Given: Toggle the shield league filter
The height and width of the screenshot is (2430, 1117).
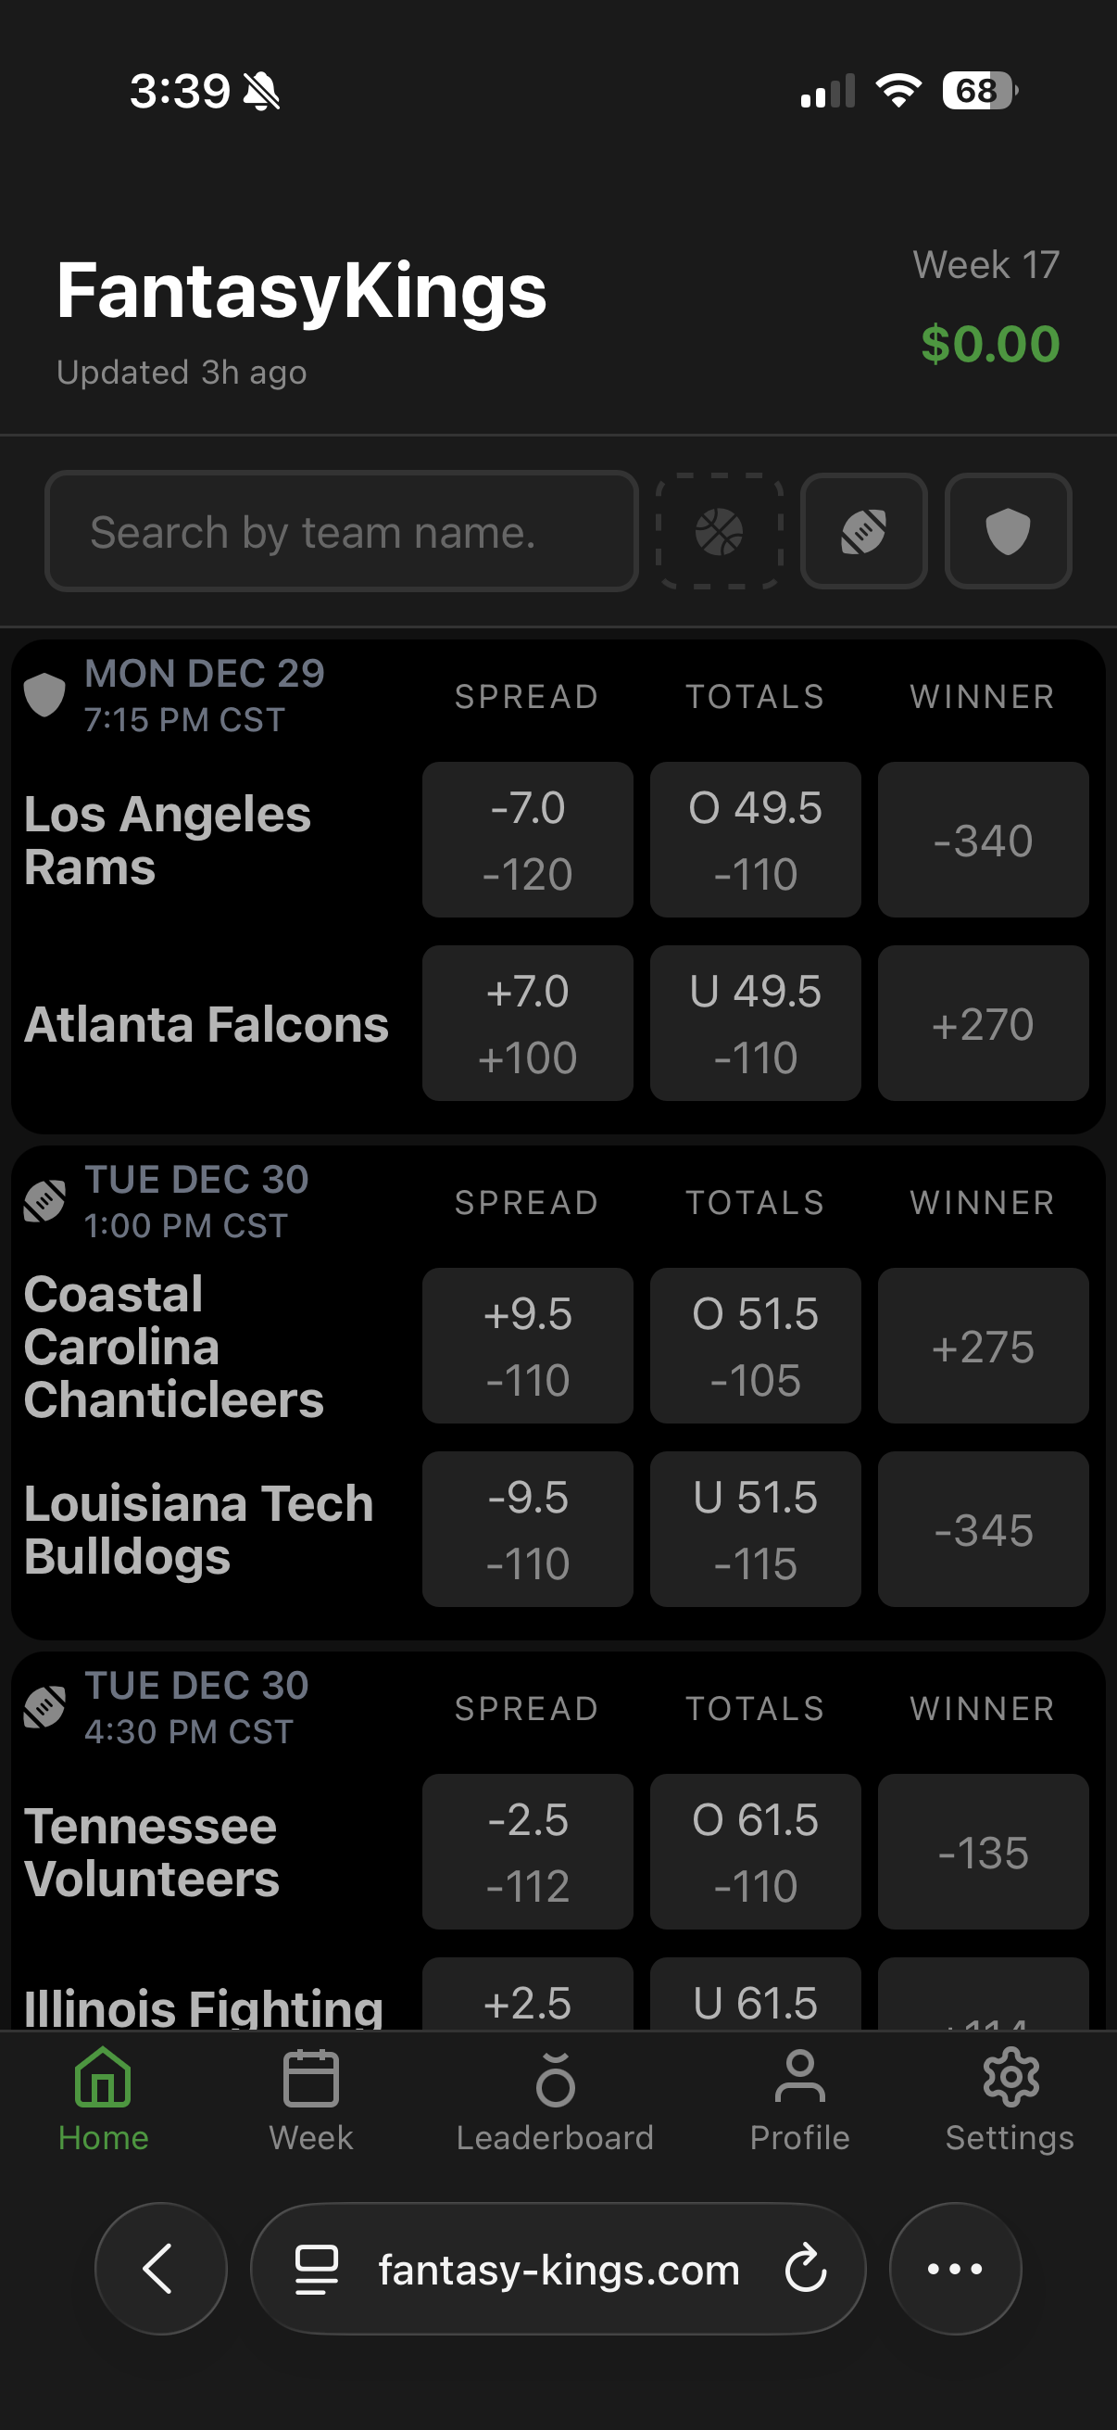Looking at the screenshot, I should [x=1008, y=531].
